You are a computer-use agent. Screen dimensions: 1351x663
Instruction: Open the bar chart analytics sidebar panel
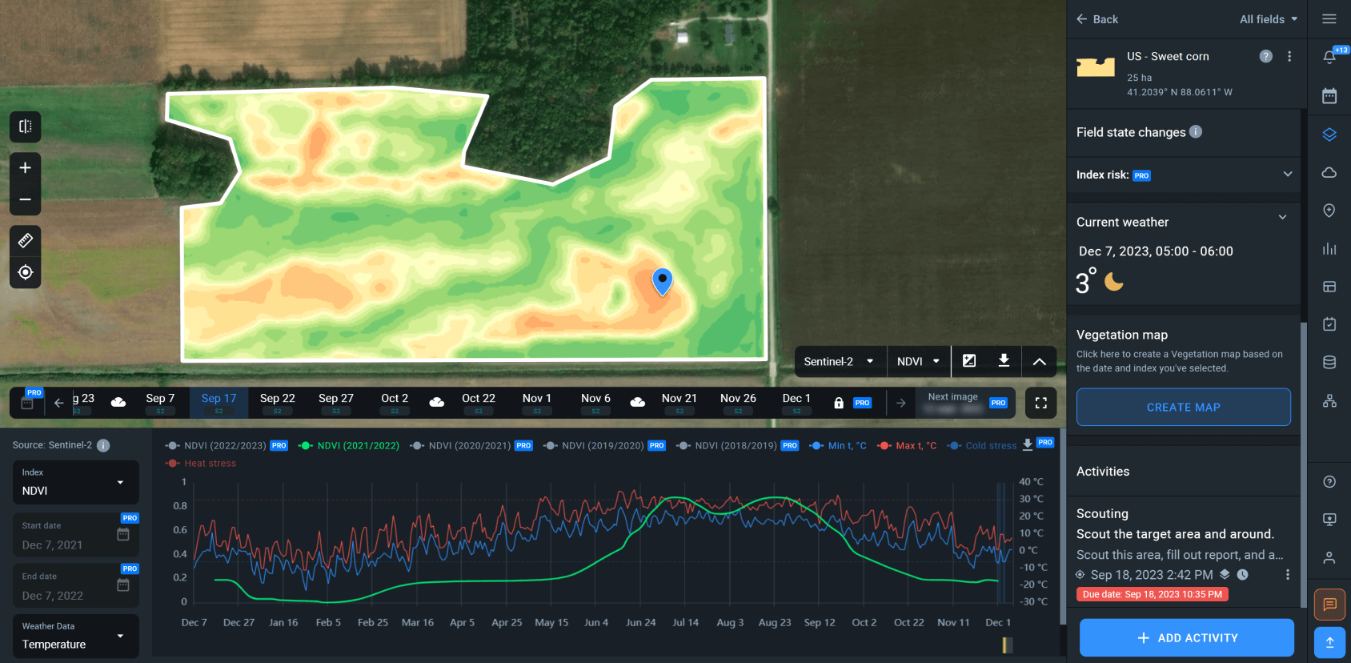tap(1329, 249)
